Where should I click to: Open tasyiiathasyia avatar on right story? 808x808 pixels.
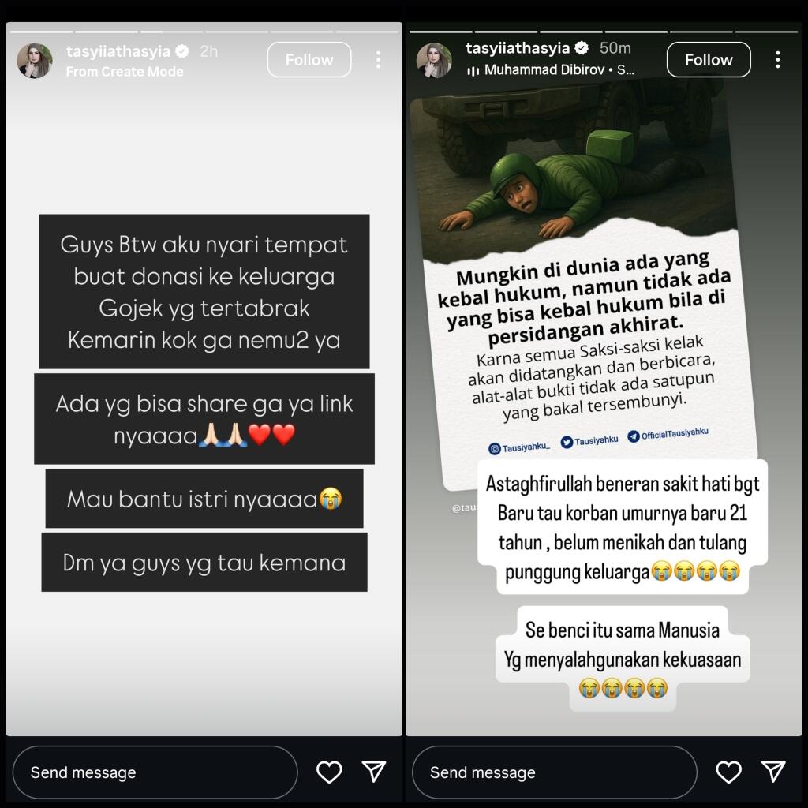point(434,60)
